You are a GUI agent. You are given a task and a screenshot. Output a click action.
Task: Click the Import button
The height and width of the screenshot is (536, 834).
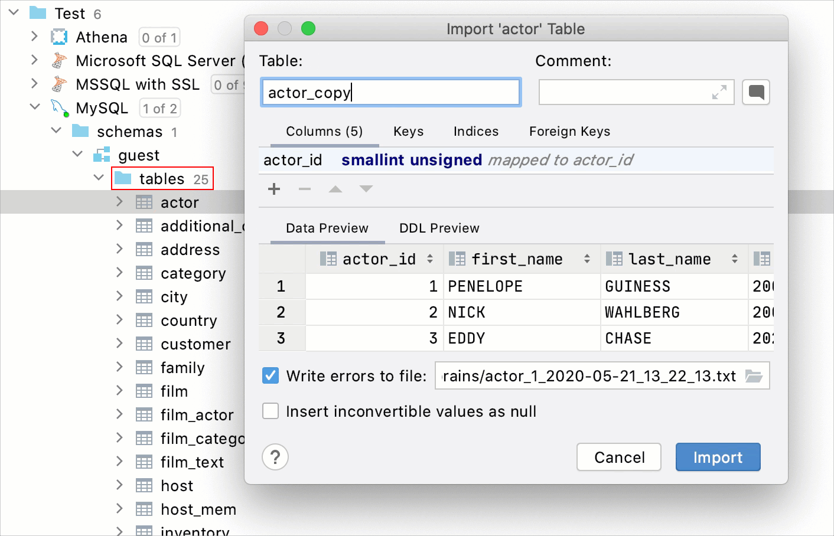(x=718, y=457)
